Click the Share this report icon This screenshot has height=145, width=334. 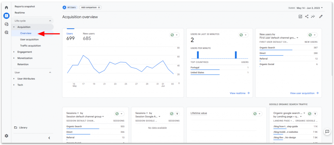(x=307, y=17)
